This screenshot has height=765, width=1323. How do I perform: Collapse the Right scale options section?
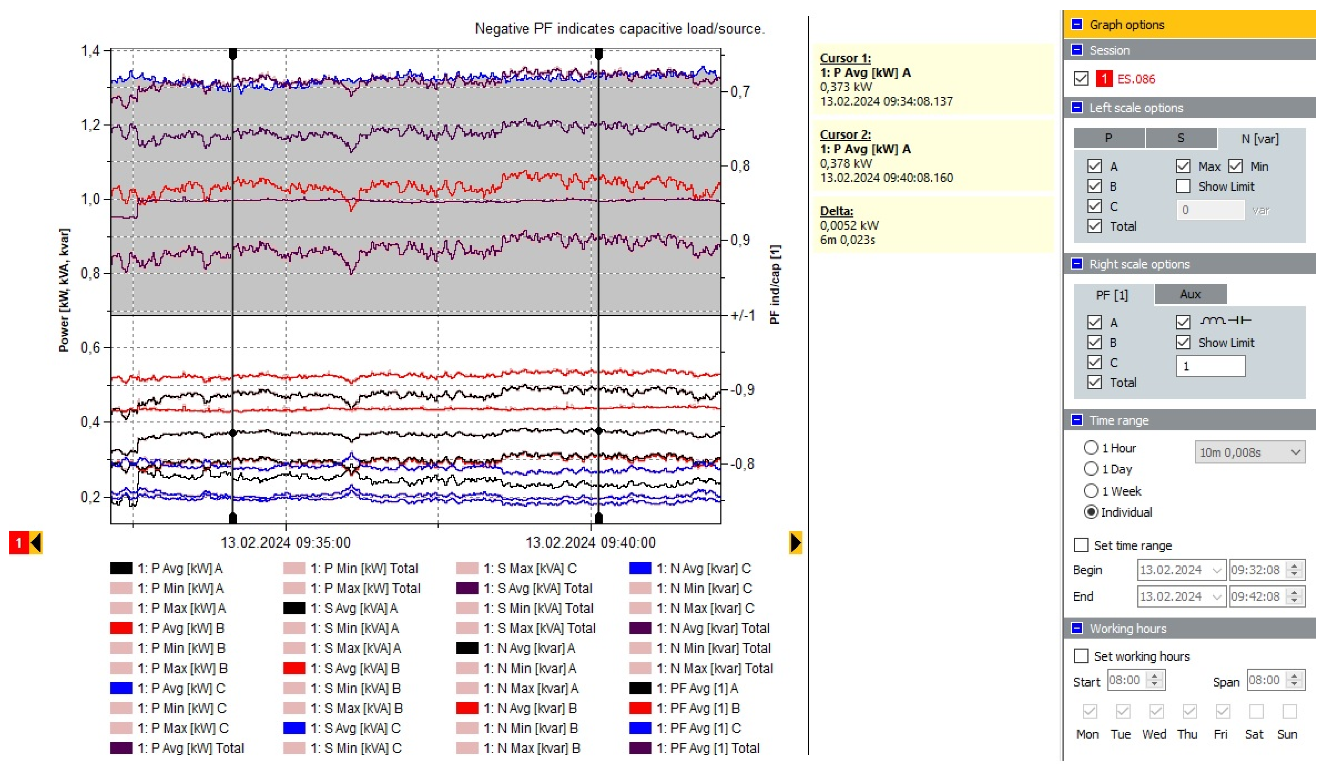point(1077,263)
